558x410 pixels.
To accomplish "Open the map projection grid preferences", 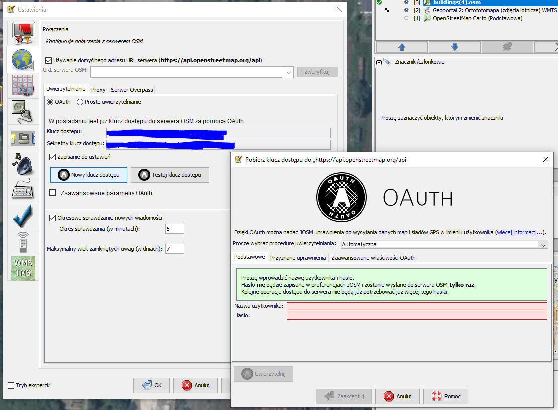I will pos(23,85).
